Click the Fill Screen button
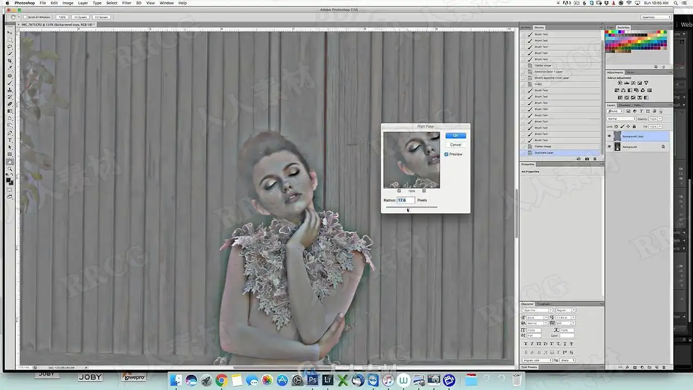This screenshot has height=390, width=693. coord(101,17)
